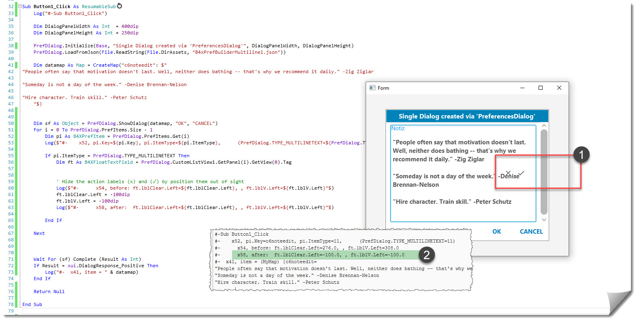The height and width of the screenshot is (321, 637).
Task: Collapse the Button1_Click sub fold box
Action: pos(20,6)
